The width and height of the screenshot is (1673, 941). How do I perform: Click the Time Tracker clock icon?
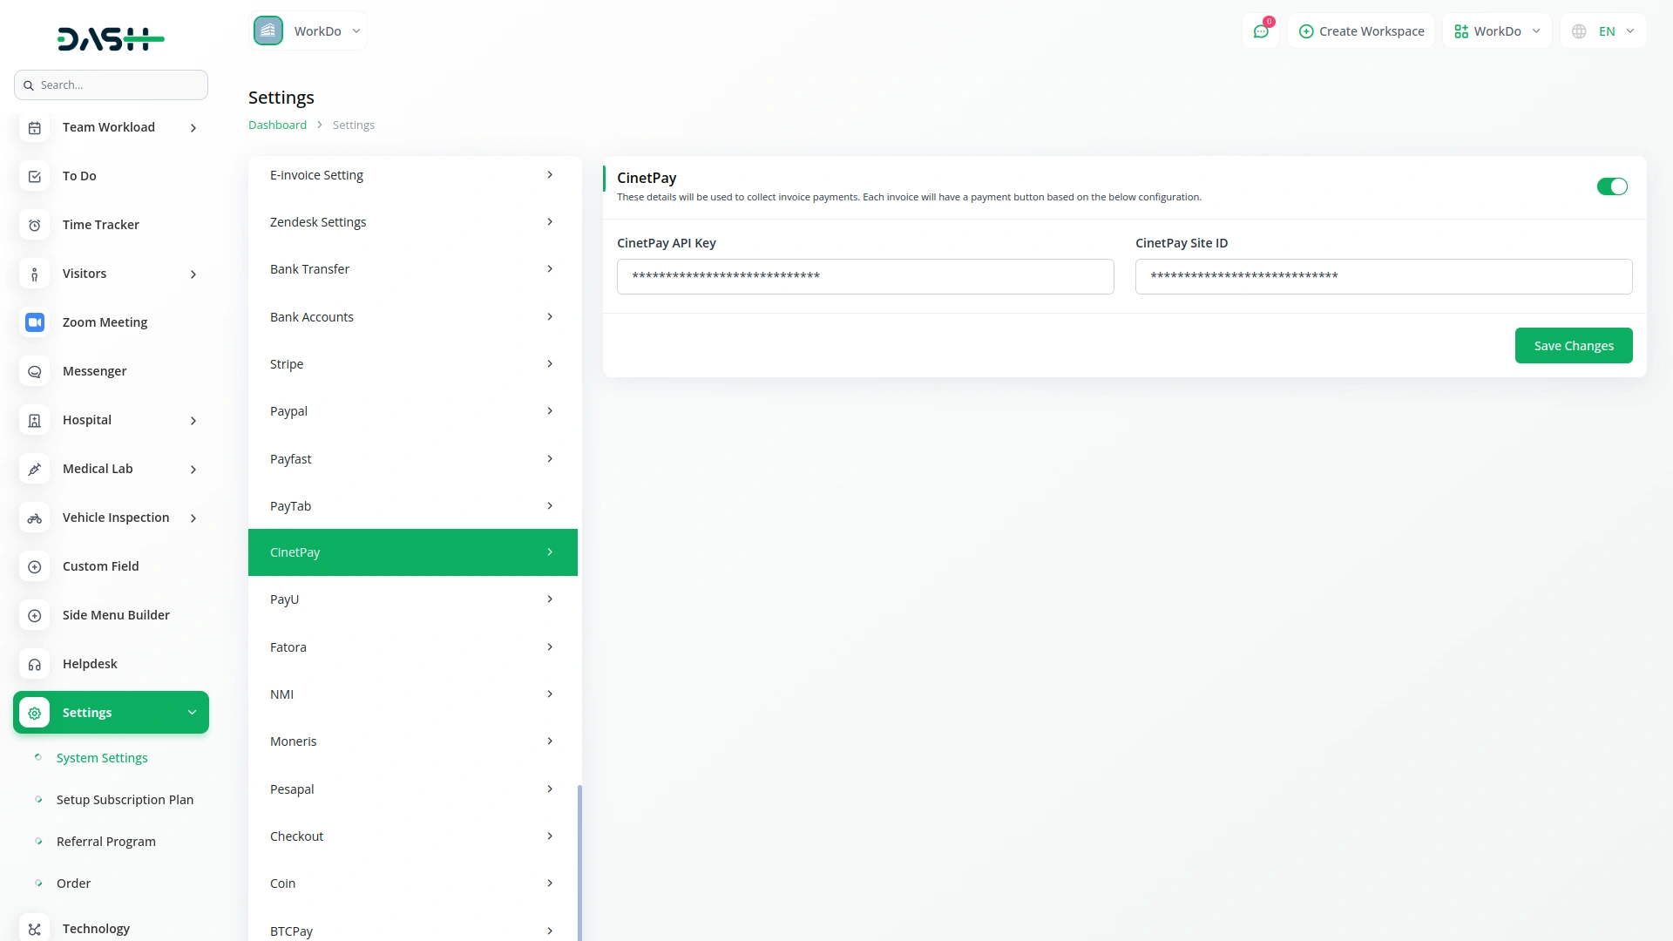coord(34,225)
